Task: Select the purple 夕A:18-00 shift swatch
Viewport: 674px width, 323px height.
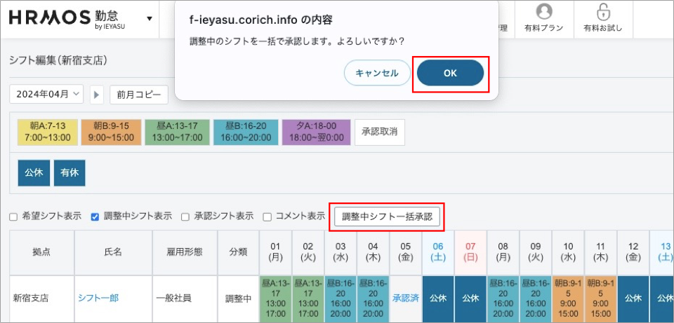Action: [x=316, y=132]
